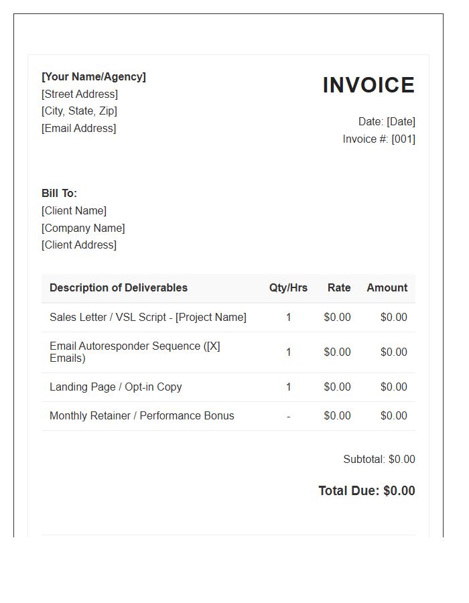Click the Subtotal: $0.00 line

click(x=379, y=460)
